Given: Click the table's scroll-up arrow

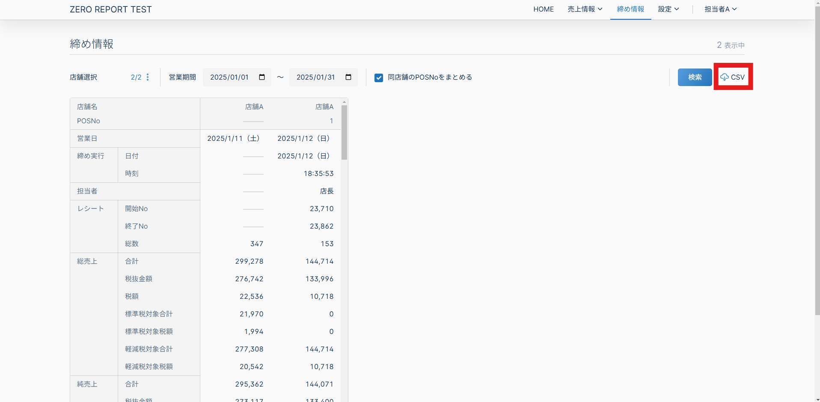Looking at the screenshot, I should (344, 102).
